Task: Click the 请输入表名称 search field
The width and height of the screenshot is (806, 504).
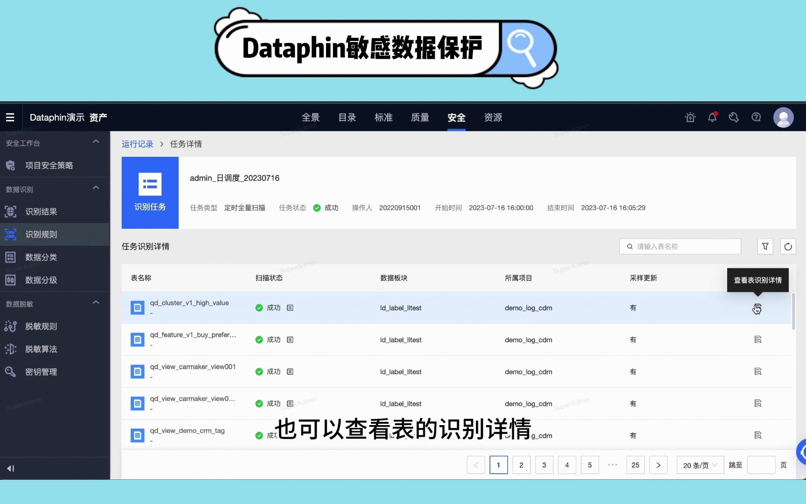Action: (x=680, y=246)
